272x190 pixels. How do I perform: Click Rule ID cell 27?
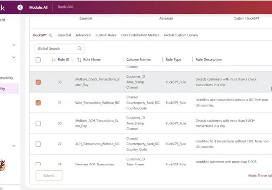(x=60, y=144)
